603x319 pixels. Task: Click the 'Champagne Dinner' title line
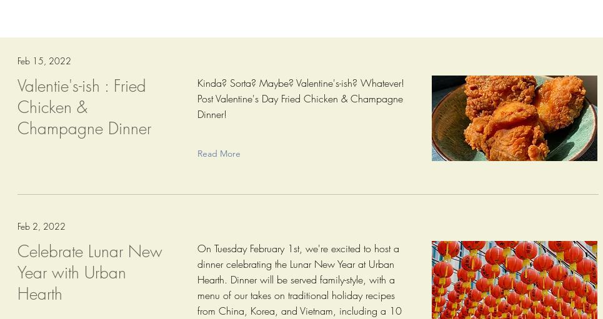point(84,129)
